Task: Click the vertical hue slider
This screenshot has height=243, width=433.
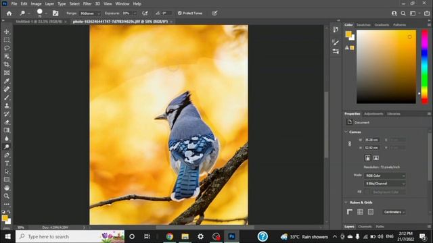Action: tap(425, 67)
